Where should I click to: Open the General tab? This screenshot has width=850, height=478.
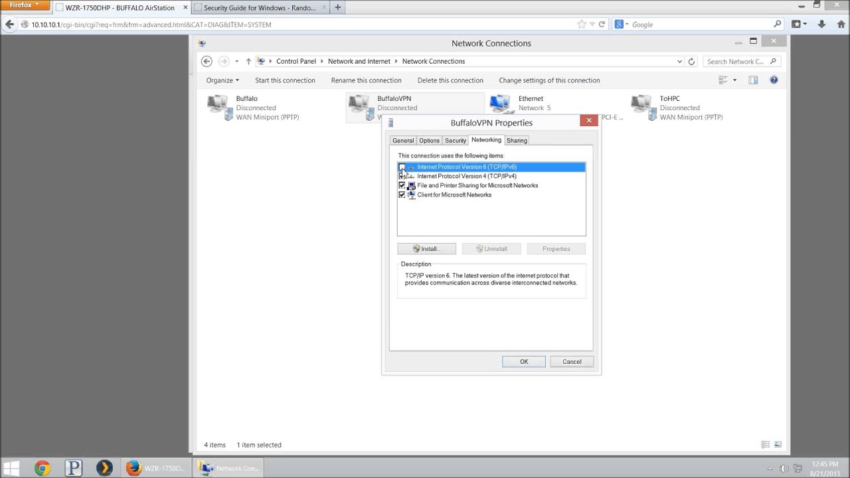point(403,141)
